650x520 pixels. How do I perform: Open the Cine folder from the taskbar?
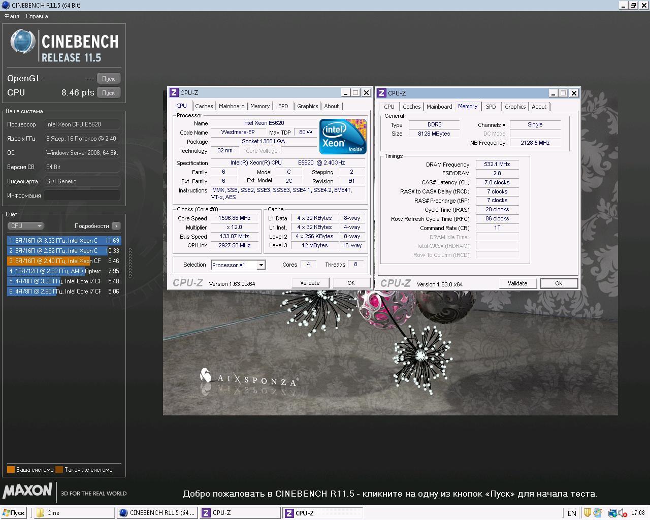tap(74, 513)
